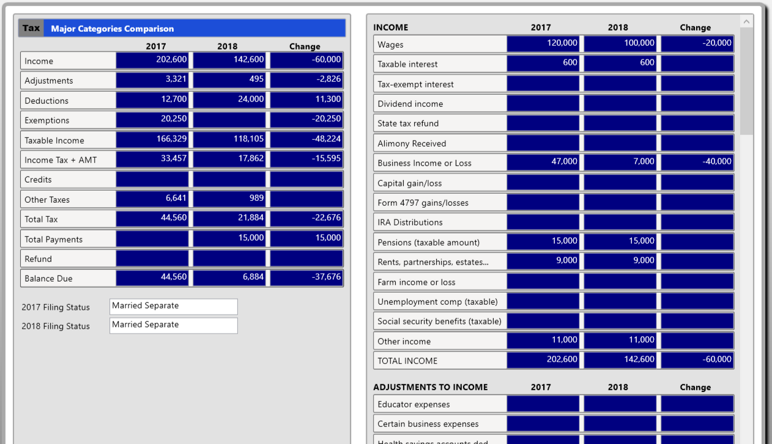The width and height of the screenshot is (772, 444).
Task: Click the Unemployment comp (taxable) row label
Action: (x=437, y=302)
